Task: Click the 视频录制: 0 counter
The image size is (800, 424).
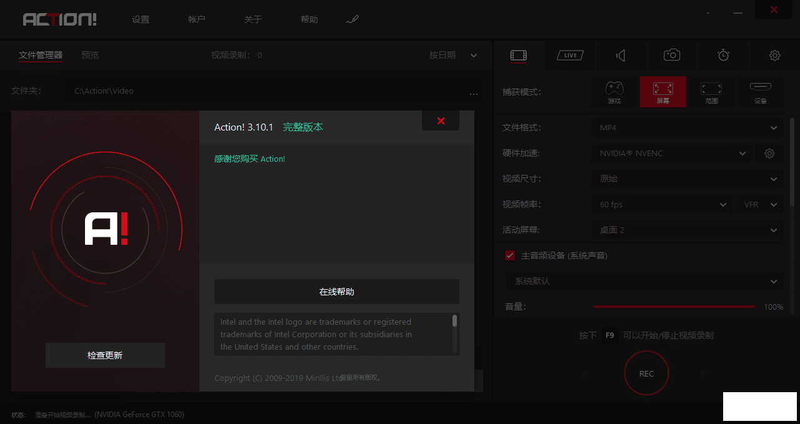Action: pos(236,55)
